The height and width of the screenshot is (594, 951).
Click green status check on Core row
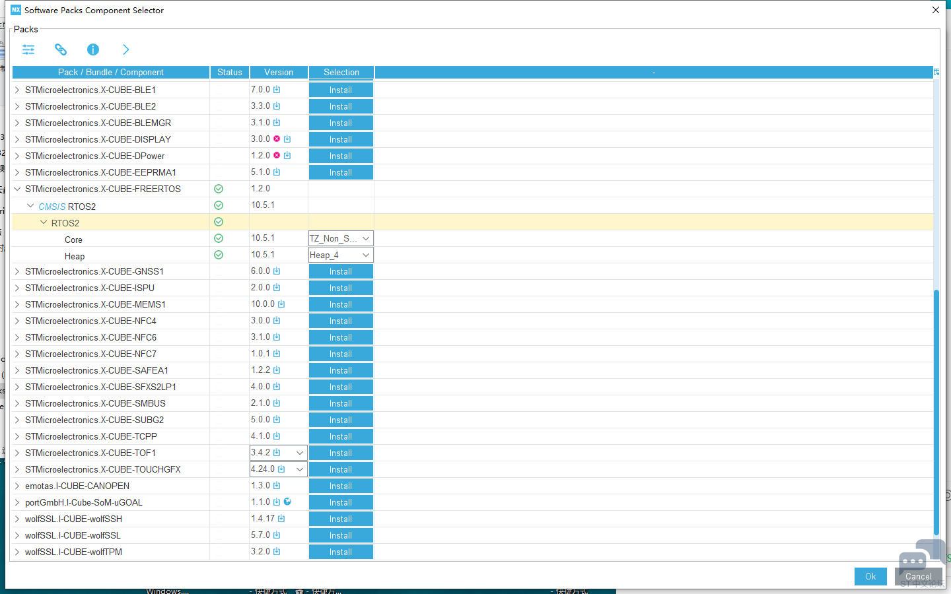coord(219,238)
